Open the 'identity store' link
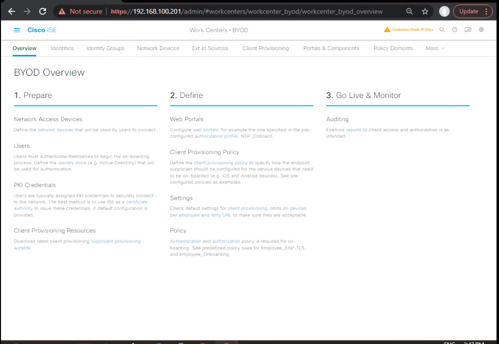The image size is (499, 344). 72,163
